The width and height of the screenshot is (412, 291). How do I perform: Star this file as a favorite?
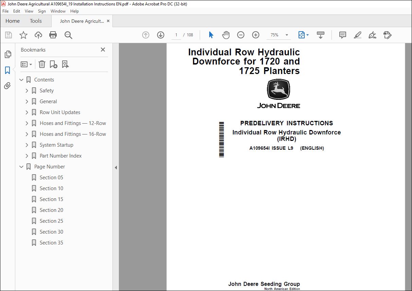23,35
